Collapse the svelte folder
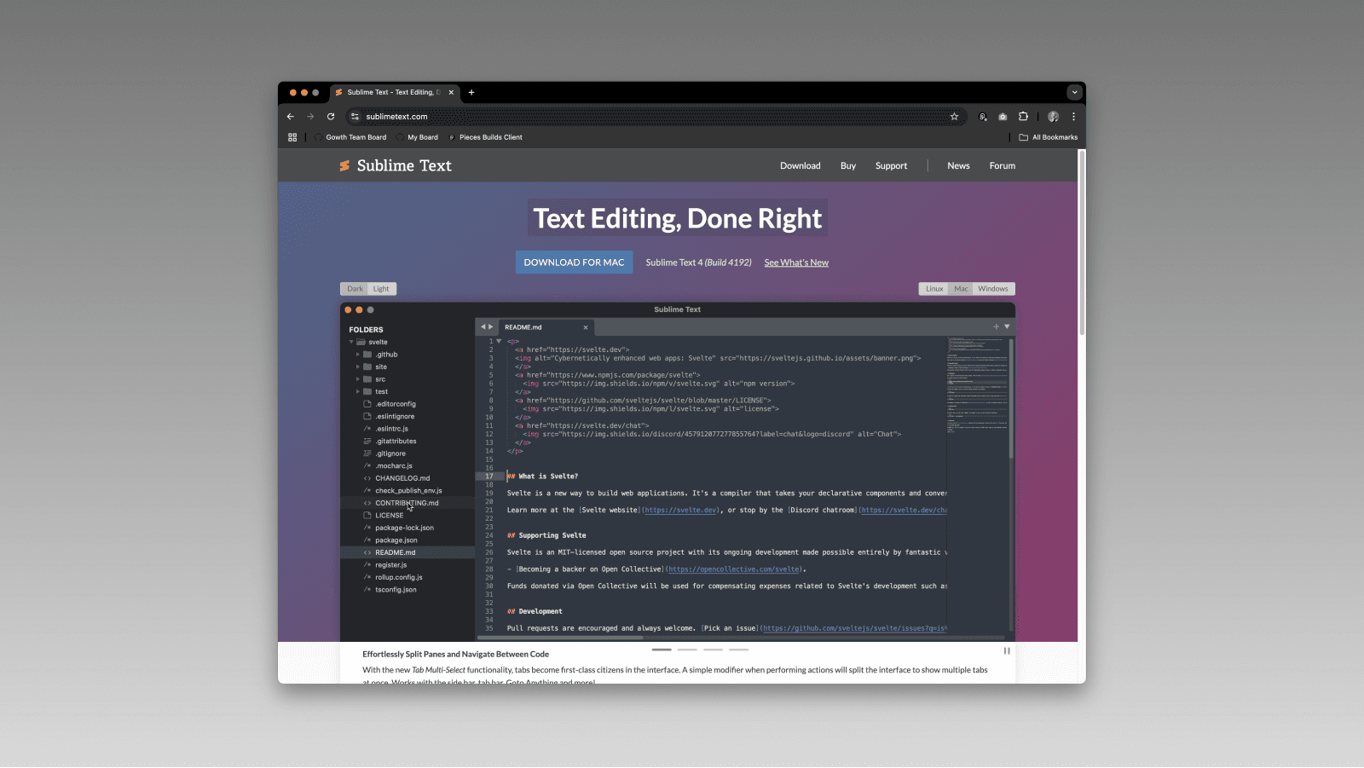Screen dimensions: 1364x768 350,342
